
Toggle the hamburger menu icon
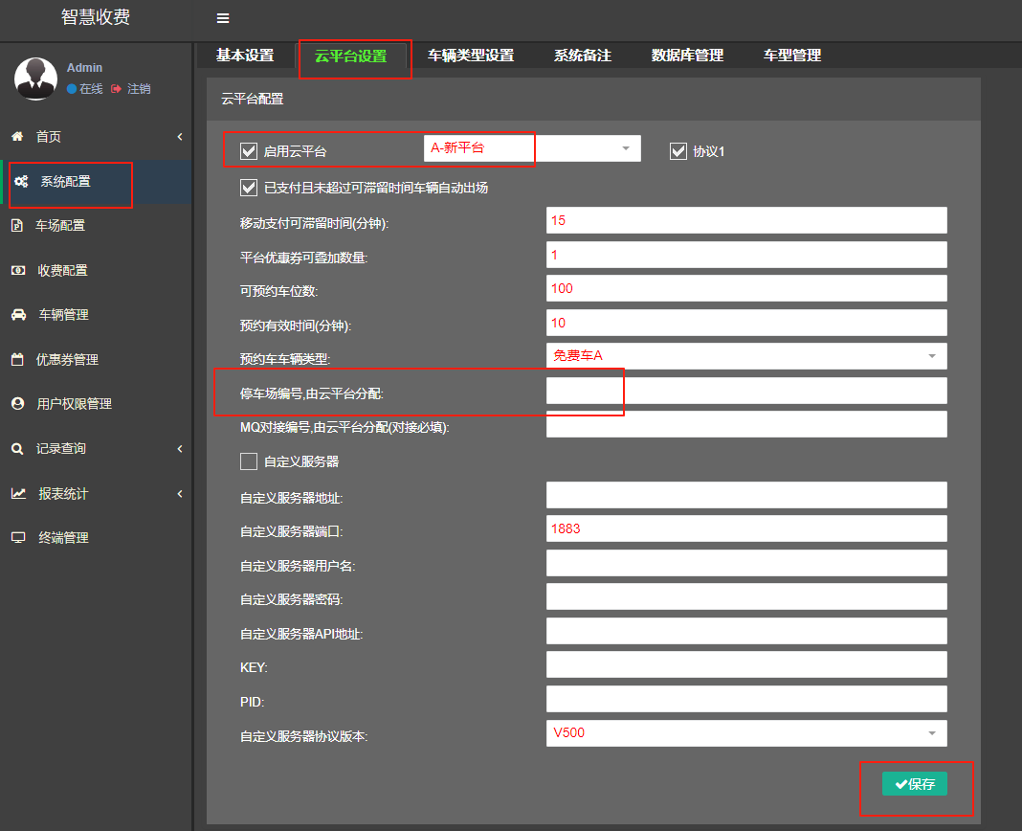[x=223, y=18]
